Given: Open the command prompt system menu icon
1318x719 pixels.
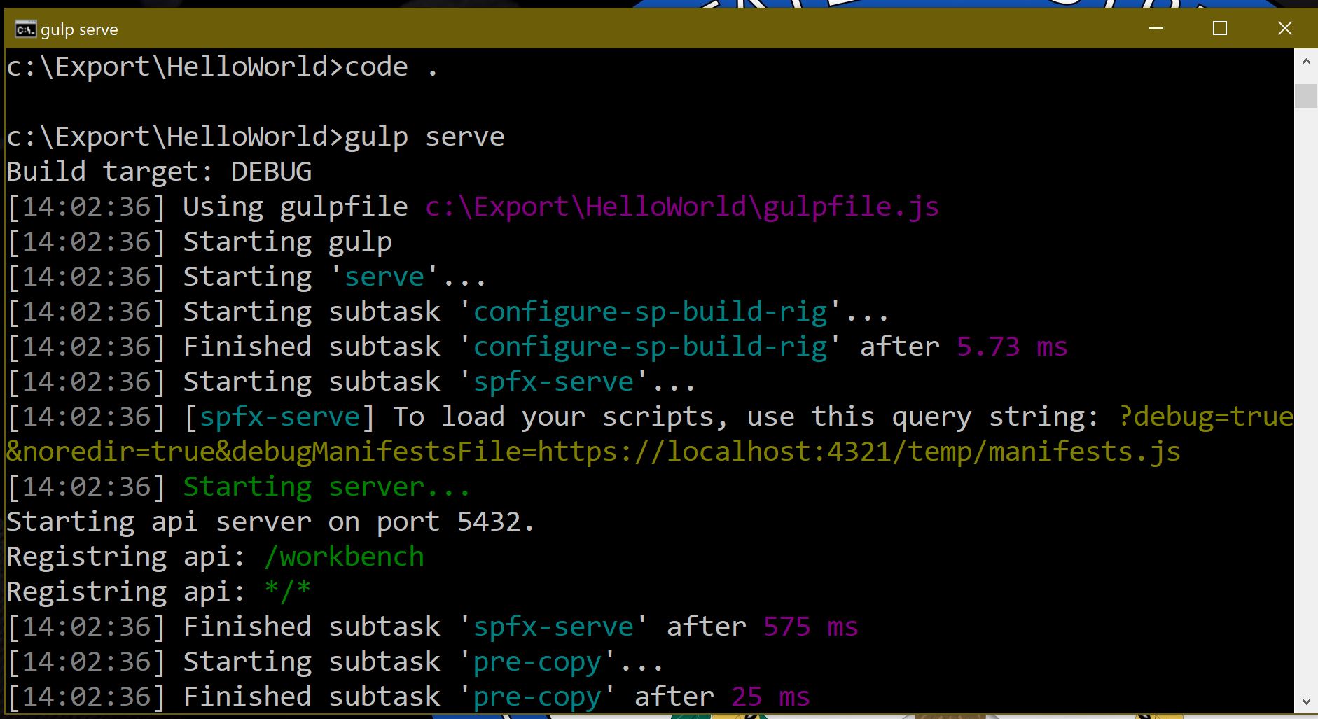Looking at the screenshot, I should click(25, 29).
